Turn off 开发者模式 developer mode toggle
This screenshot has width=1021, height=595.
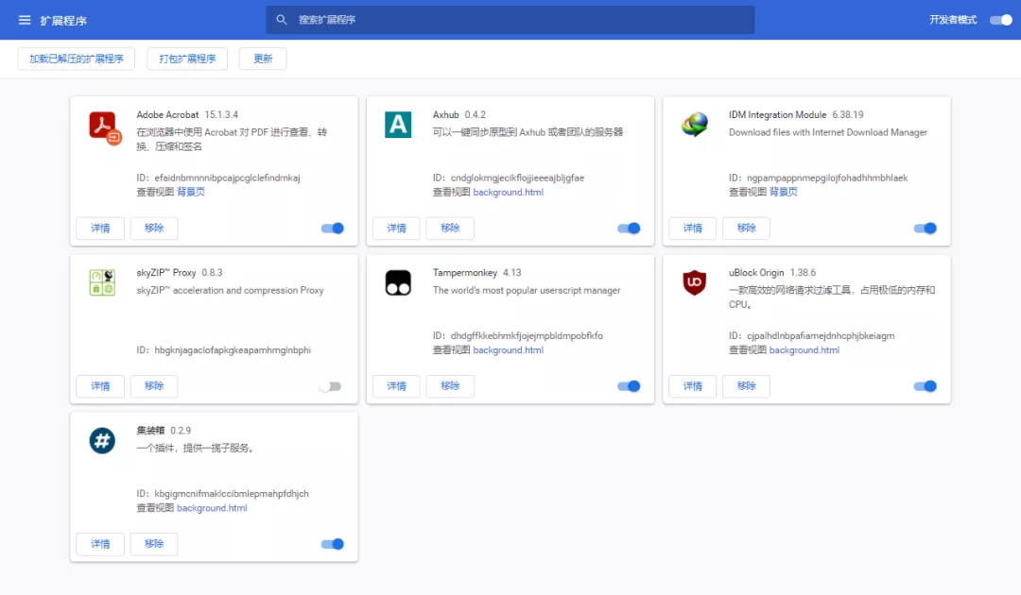(x=1000, y=20)
